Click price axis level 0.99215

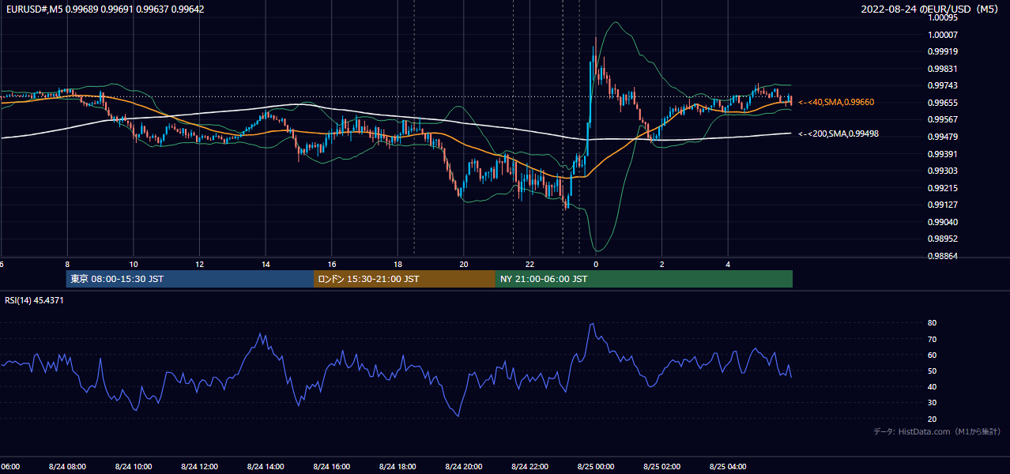[944, 188]
